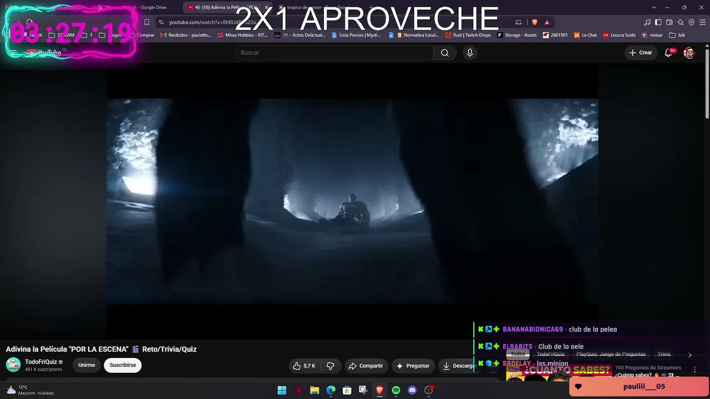The width and height of the screenshot is (710, 399).
Task: Open the Brave Wallet icon
Action: 670,22
